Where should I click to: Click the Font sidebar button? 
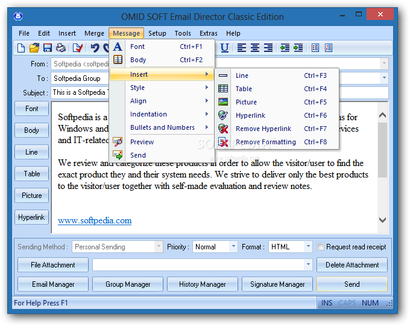coord(31,109)
